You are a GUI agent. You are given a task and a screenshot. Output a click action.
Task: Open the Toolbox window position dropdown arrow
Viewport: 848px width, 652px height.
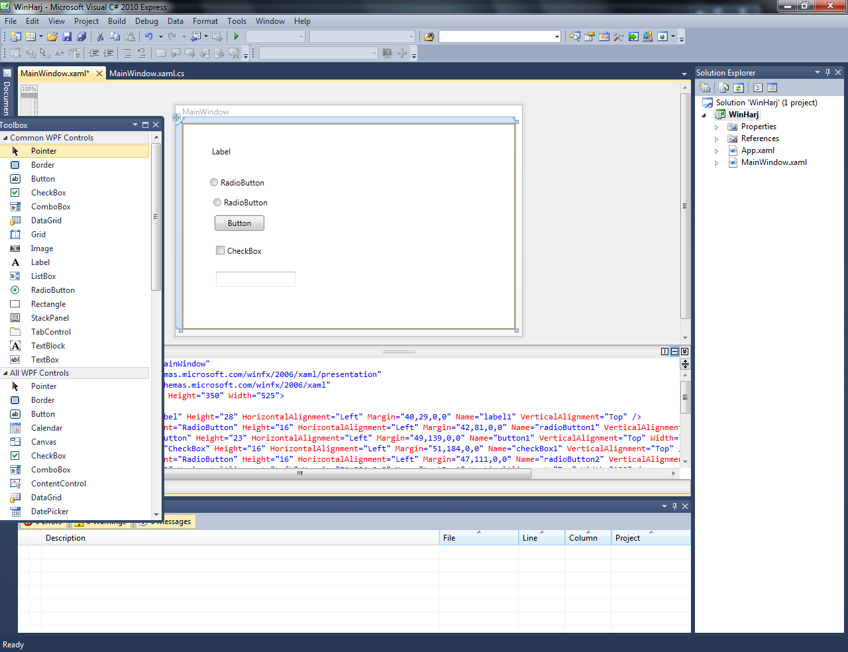[x=135, y=125]
